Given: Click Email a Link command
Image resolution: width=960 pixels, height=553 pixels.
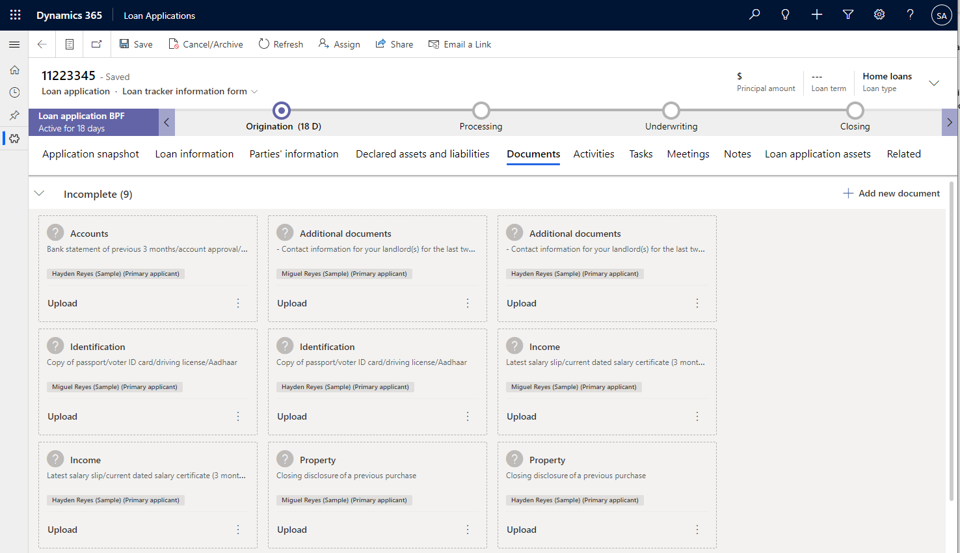Looking at the screenshot, I should [x=460, y=44].
